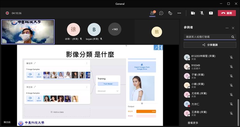The width and height of the screenshot is (240, 127).
Task: Open the toolbar's more actions ellipsis
Action: 179,13
